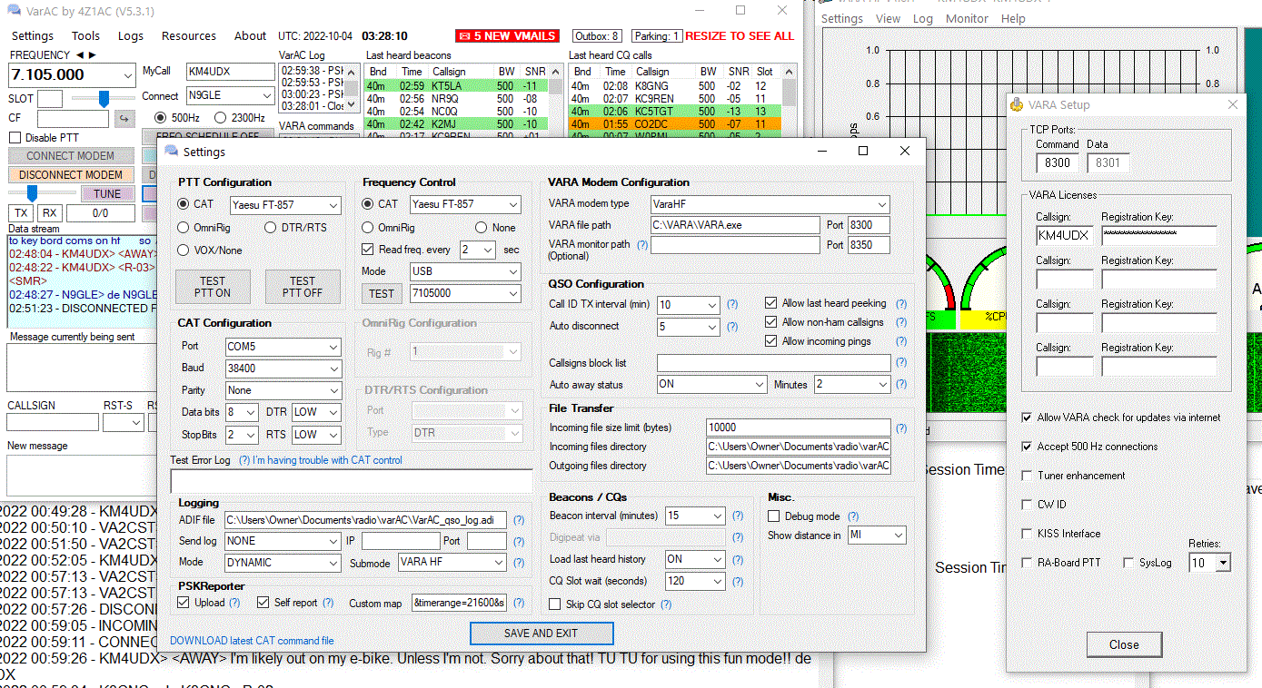Click frequency left arrow in VarAC window
Screen dimensions: 1262x688
(79, 55)
